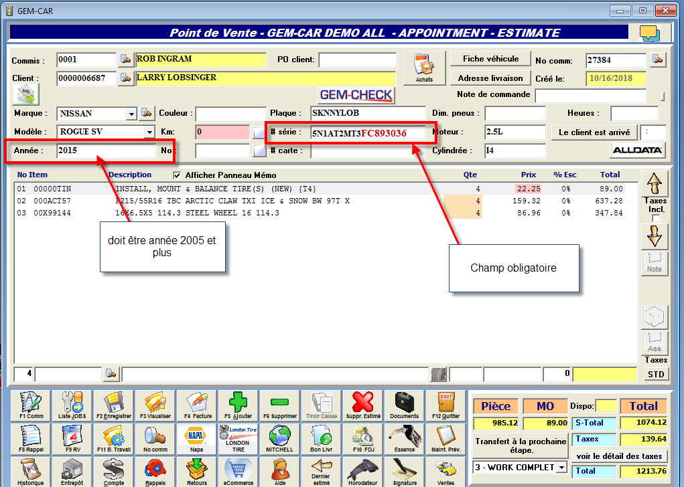
Task: Expand the Modèle ROGUE SV dropdown
Action: (149, 132)
